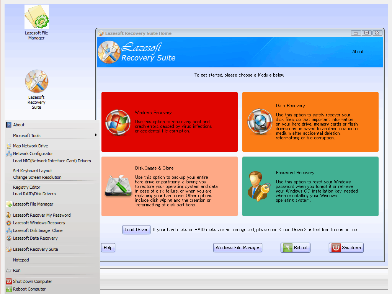Choose Set Keyboard Layout
This screenshot has height=294, width=392.
pyautogui.click(x=33, y=171)
